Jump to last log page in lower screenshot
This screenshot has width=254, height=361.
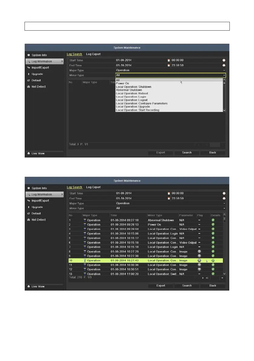click(x=207, y=278)
